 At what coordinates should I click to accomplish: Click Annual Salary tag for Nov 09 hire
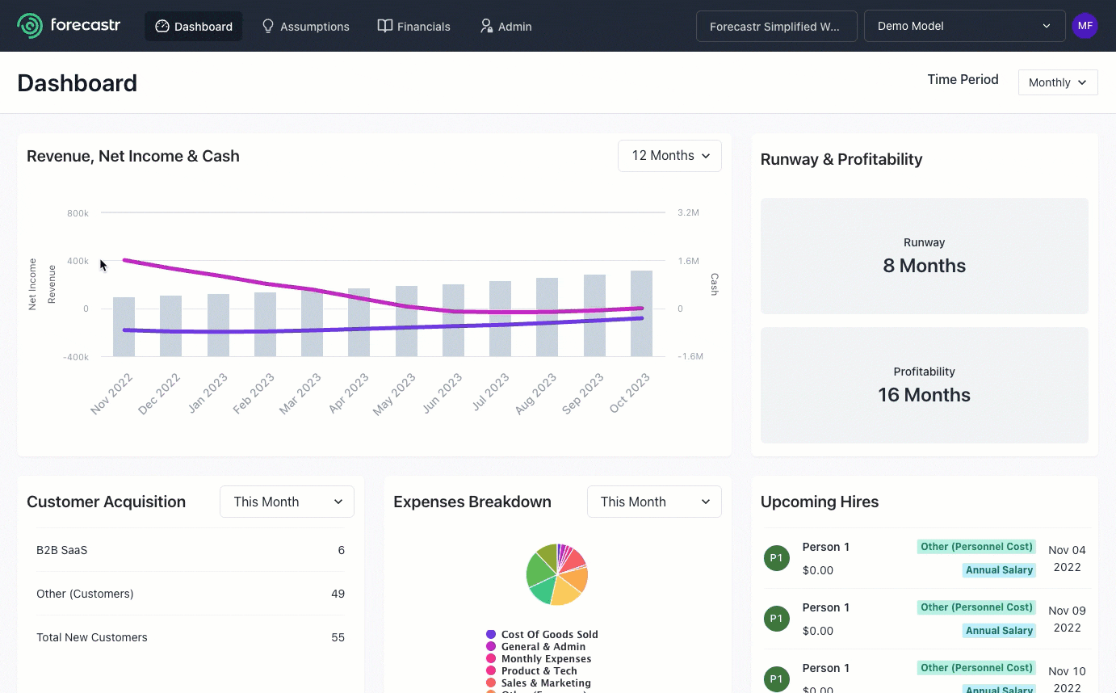click(999, 631)
